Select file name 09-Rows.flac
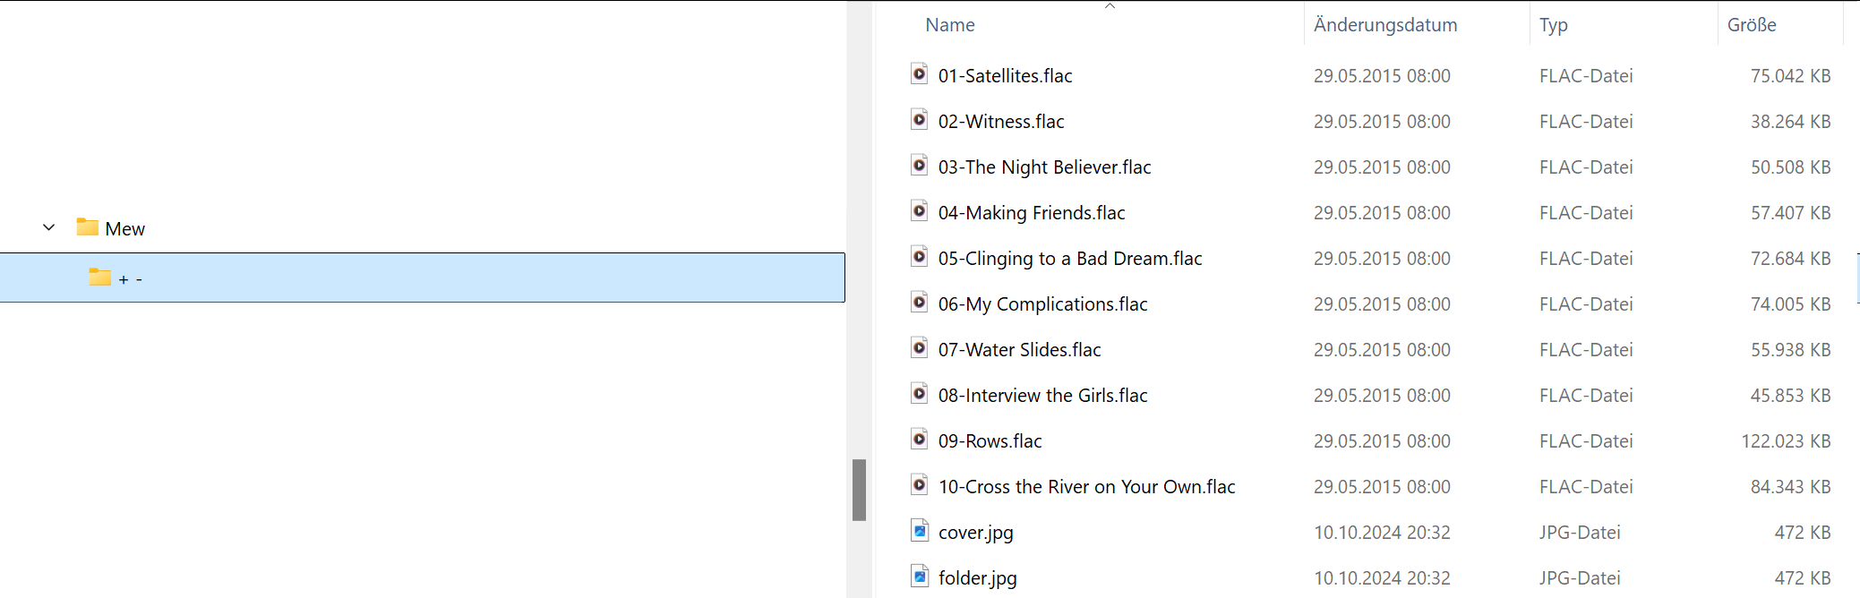The height and width of the screenshot is (598, 1860). (990, 441)
